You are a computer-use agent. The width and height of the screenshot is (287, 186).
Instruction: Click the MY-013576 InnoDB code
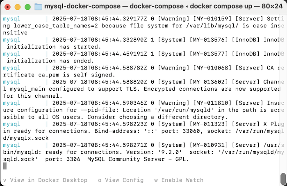(x=209, y=40)
